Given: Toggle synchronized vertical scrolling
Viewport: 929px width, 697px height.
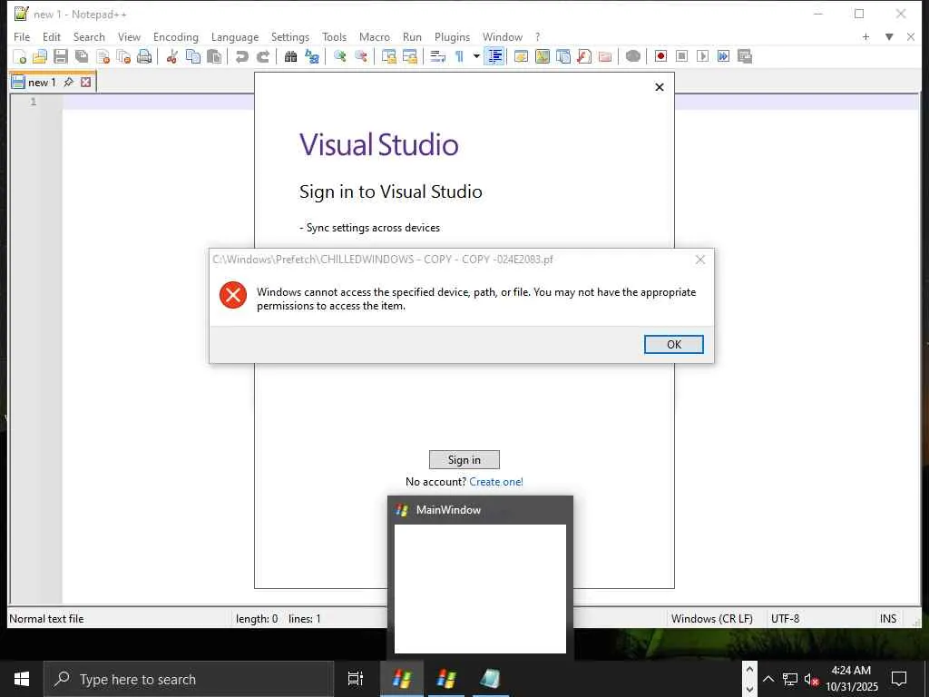Looking at the screenshot, I should click(x=388, y=57).
